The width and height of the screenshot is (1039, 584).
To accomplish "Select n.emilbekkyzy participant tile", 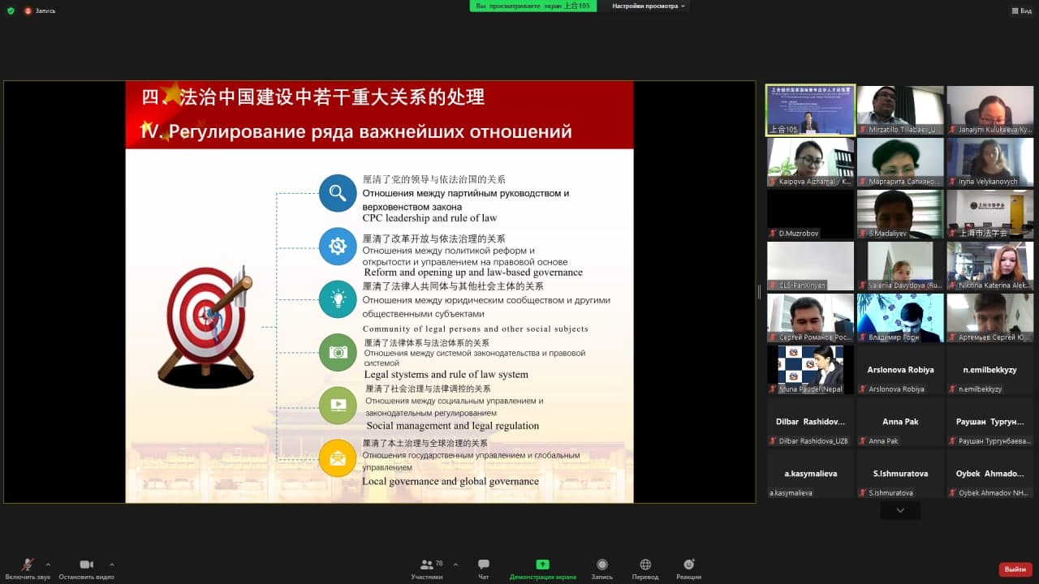I will (x=989, y=369).
